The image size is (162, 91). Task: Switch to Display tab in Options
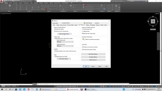(x=58, y=25)
